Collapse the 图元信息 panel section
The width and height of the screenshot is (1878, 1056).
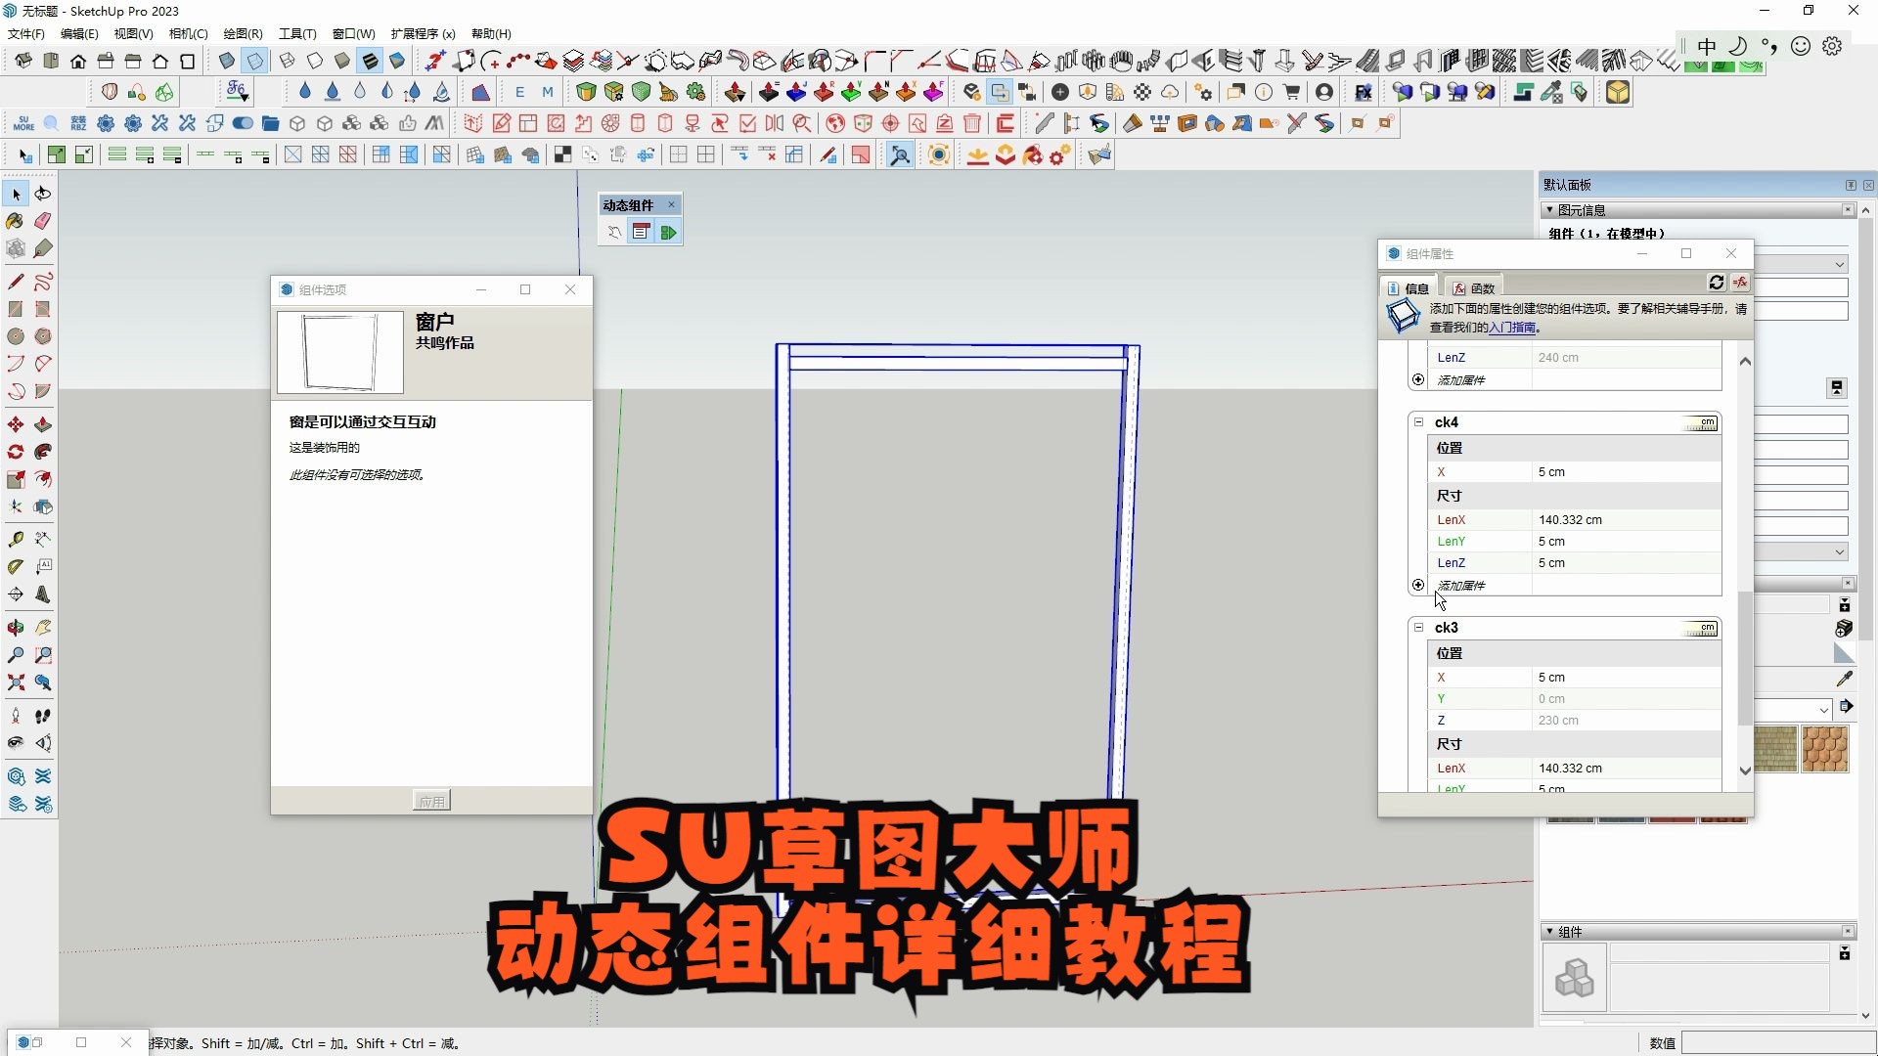click(x=1549, y=210)
